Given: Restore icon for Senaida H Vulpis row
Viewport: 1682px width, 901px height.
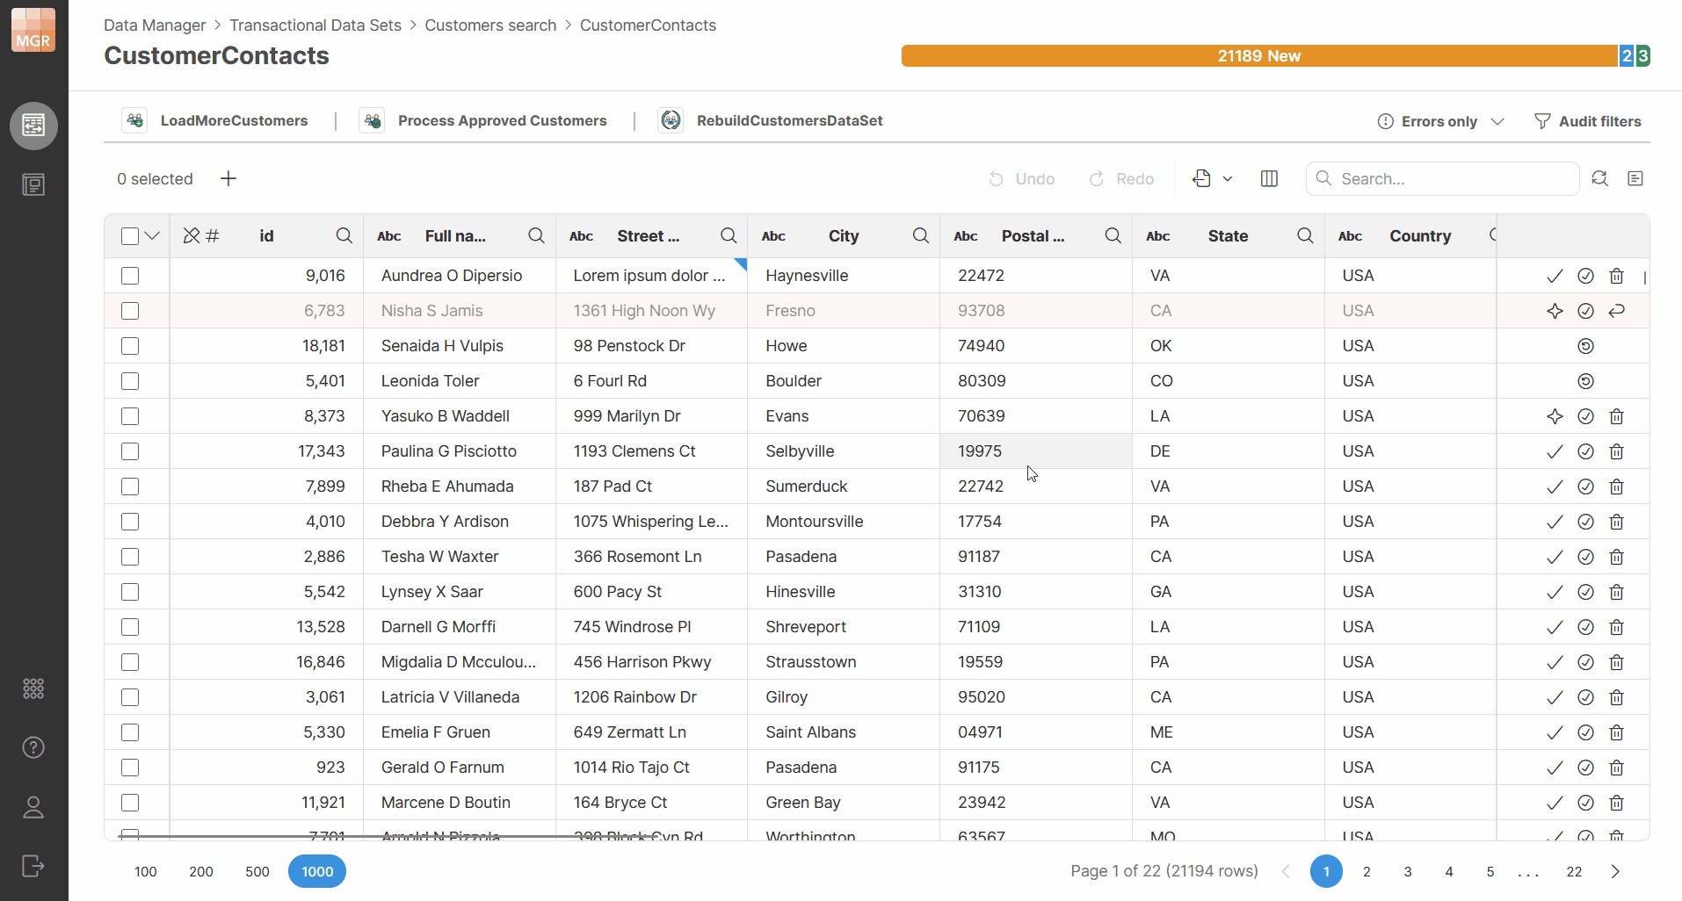Looking at the screenshot, I should pyautogui.click(x=1585, y=346).
